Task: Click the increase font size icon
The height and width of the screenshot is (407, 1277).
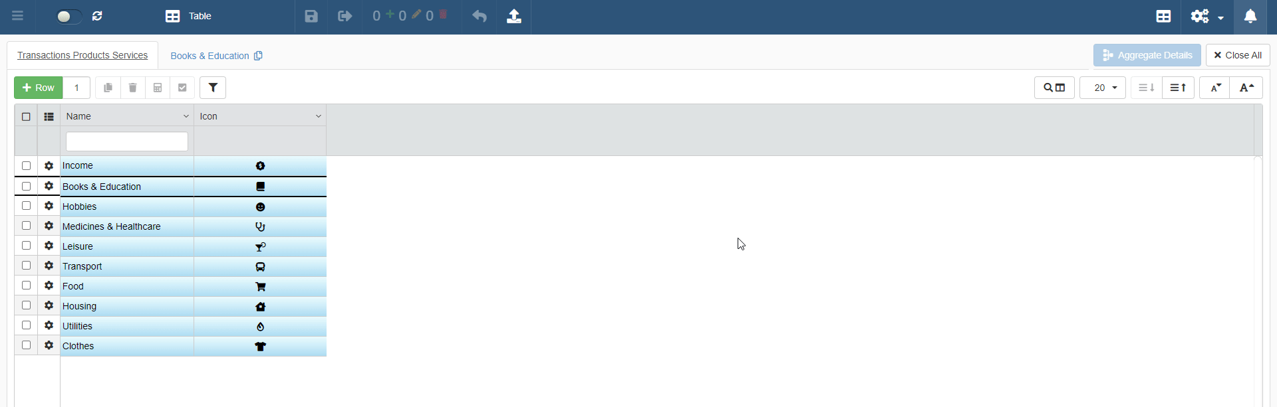Action: coord(1246,88)
